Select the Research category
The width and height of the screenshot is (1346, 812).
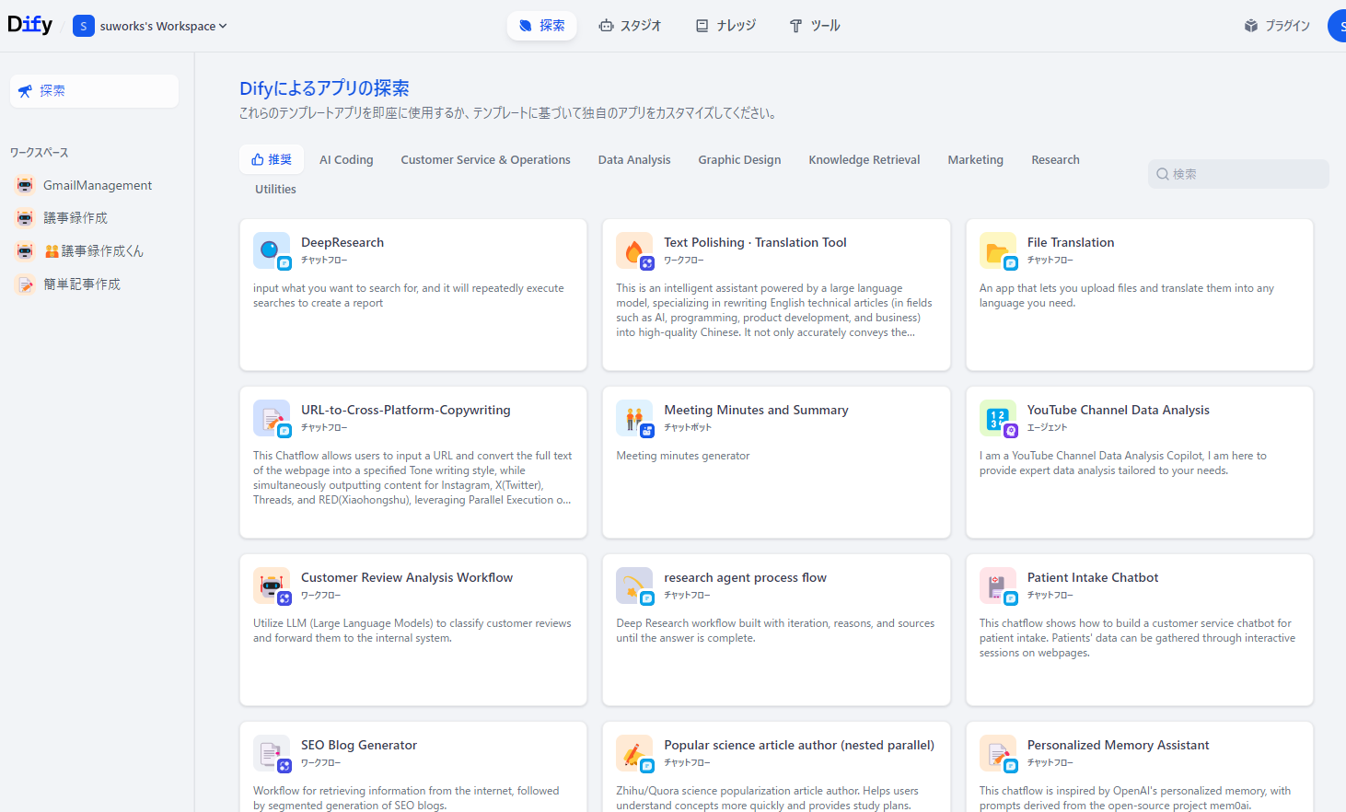(1055, 159)
